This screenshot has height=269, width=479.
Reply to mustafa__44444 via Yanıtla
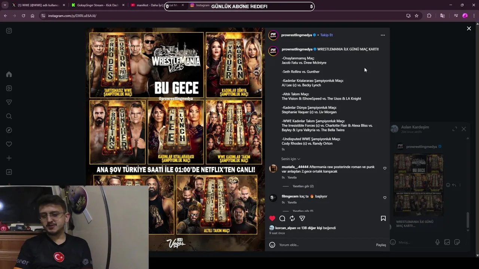click(x=292, y=177)
